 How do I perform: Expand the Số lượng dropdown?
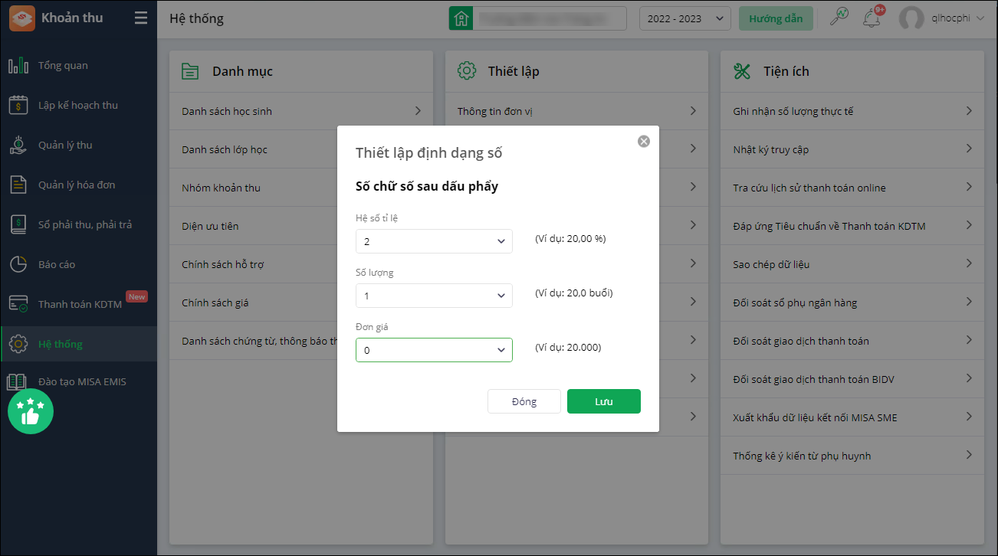coord(434,296)
